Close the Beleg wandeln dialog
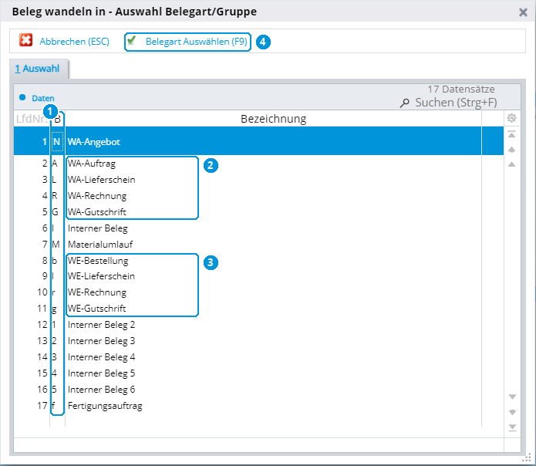The width and height of the screenshot is (536, 466). pos(523,12)
